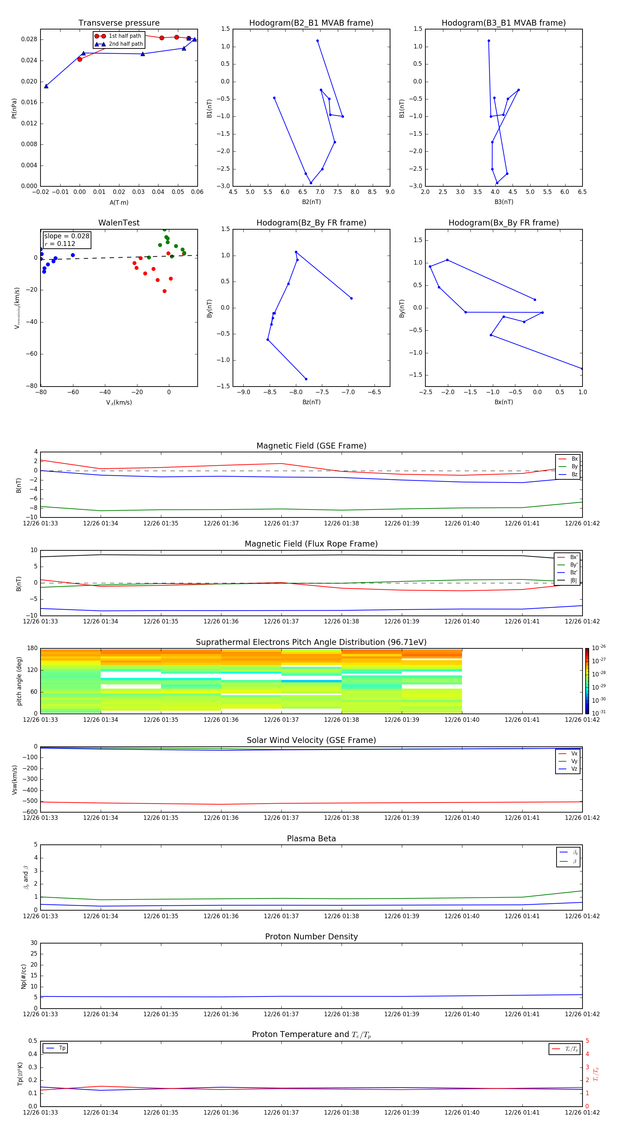This screenshot has height=1143, width=623.
Task: Click the Te/Tp legend entry in temperature plot
Action: [565, 1049]
